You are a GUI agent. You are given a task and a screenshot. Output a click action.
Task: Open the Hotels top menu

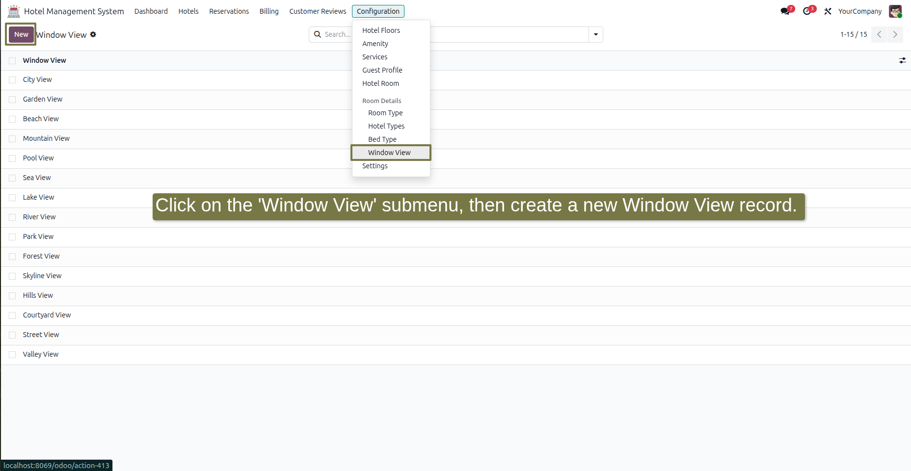click(188, 11)
